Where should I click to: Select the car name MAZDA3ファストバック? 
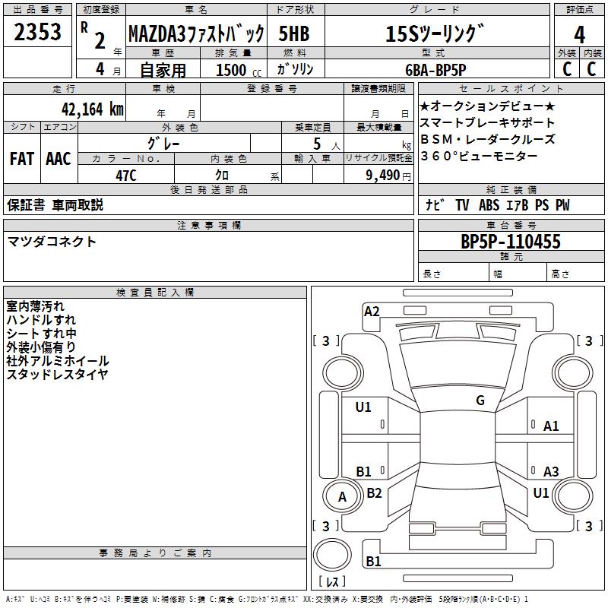coord(197,33)
